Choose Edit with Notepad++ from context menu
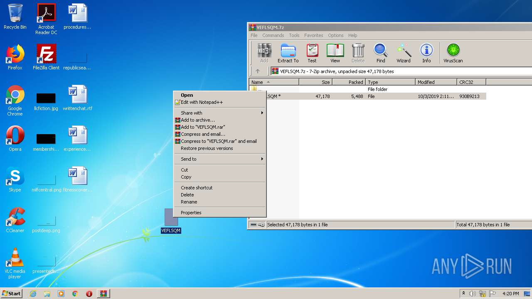 [x=219, y=102]
